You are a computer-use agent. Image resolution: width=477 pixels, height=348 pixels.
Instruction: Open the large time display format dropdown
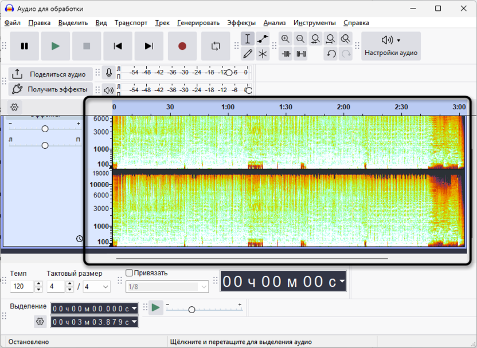[x=342, y=281]
